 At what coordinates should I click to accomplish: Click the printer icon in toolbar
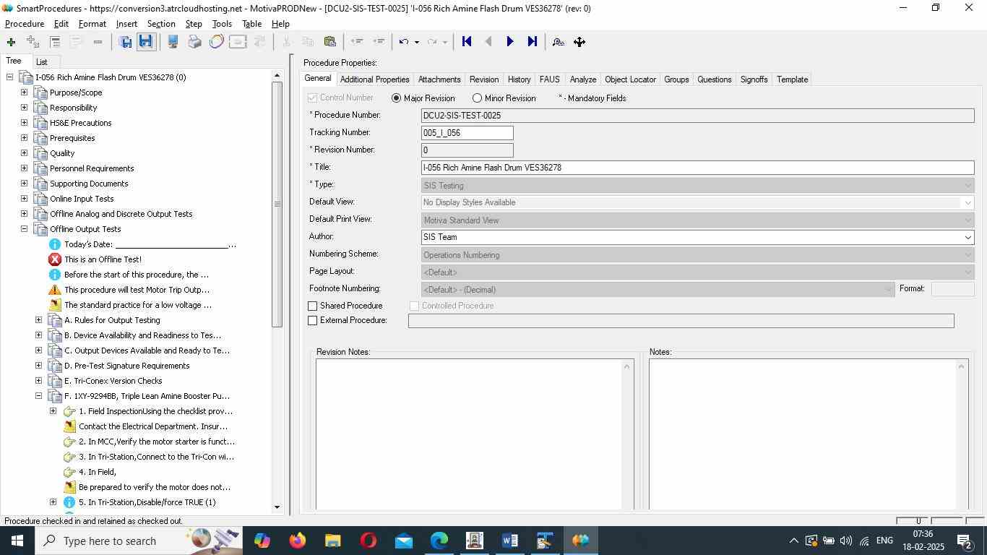194,42
